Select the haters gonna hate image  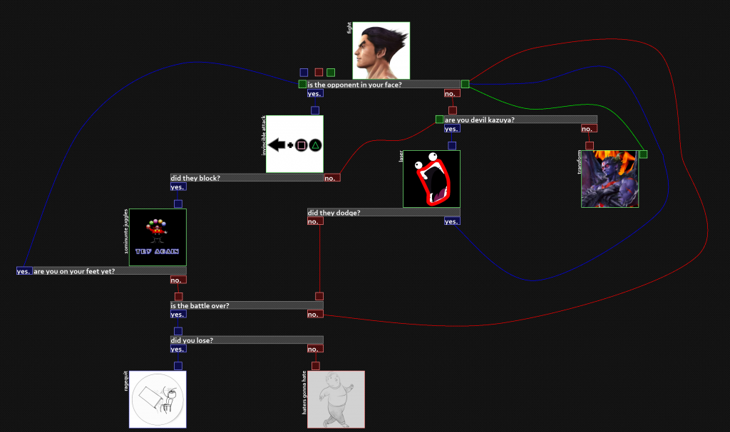click(x=336, y=399)
